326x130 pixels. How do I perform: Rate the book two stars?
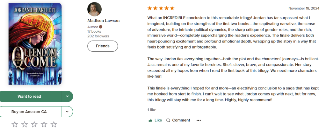click(25, 124)
